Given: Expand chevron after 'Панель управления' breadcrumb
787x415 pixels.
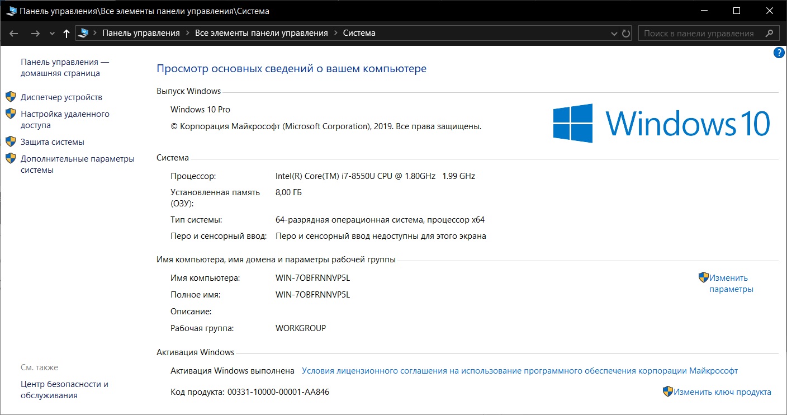Looking at the screenshot, I should (187, 33).
